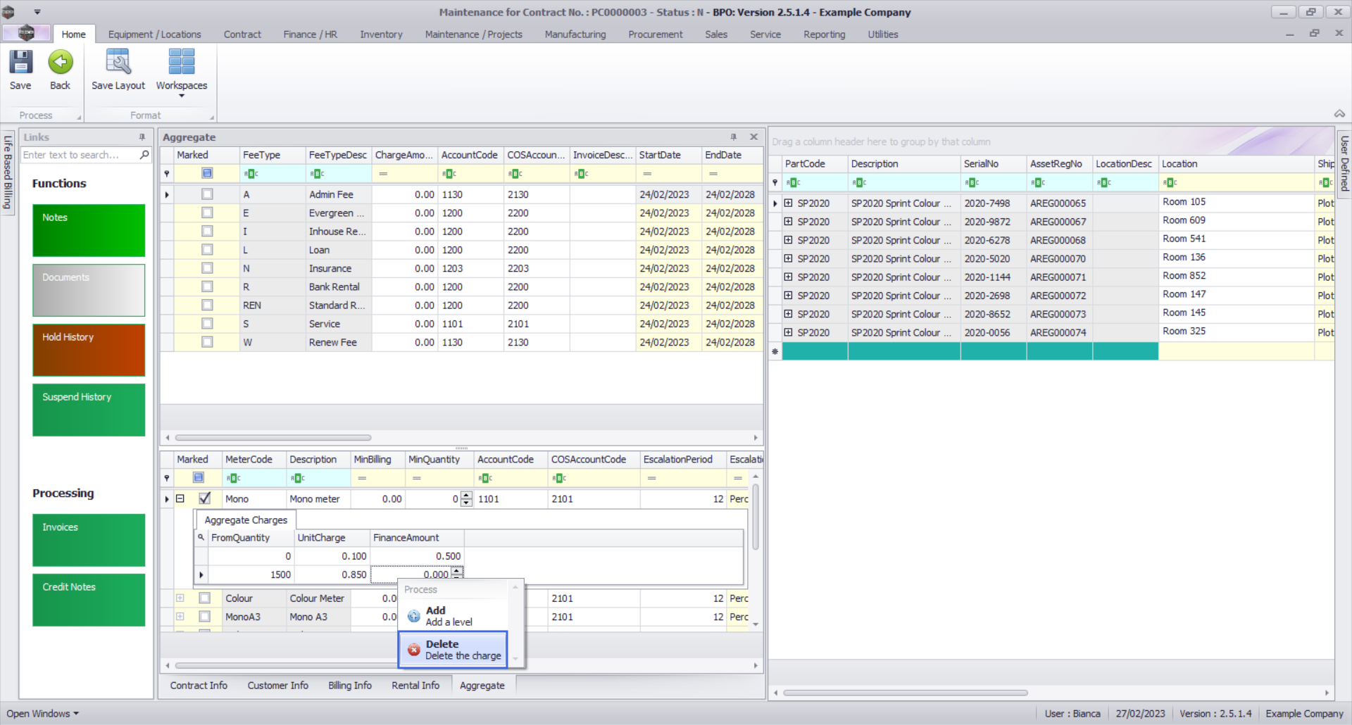This screenshot has width=1352, height=725.
Task: Click the Save icon in ribbon
Action: point(20,63)
